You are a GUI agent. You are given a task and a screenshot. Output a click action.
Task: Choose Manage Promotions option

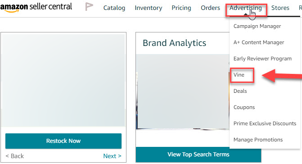(x=258, y=140)
